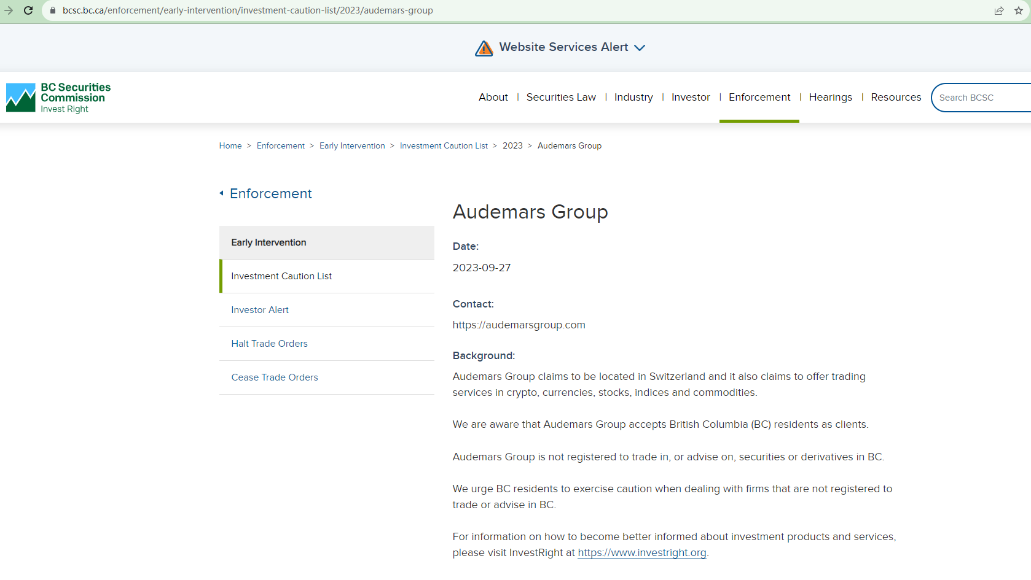The height and width of the screenshot is (580, 1031).
Task: Go to Home via the breadcrumb
Action: click(230, 145)
